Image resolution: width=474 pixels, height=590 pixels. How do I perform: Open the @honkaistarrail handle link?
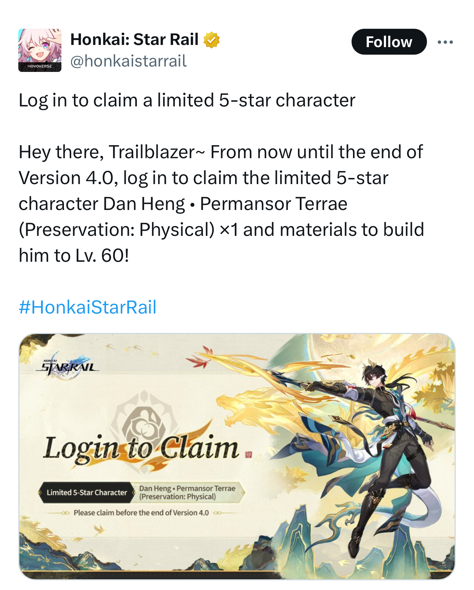pyautogui.click(x=129, y=61)
